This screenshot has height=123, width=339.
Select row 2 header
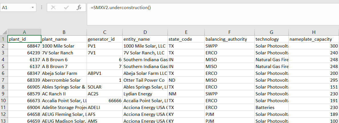coord(4,46)
